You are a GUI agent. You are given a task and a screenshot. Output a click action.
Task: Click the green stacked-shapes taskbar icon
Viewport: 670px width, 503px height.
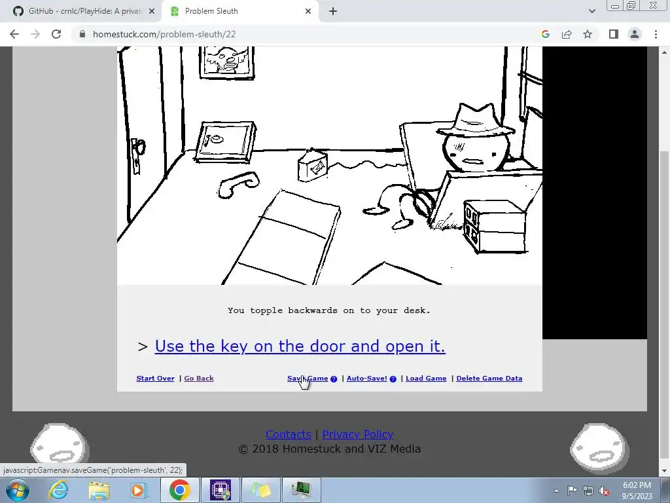[261, 490]
